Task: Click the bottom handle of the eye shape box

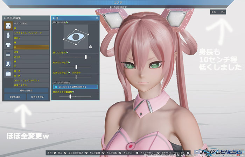Action: tap(76, 44)
